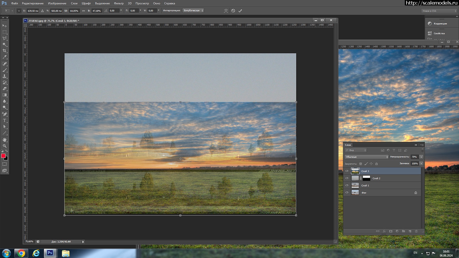This screenshot has width=459, height=258.
Task: Toggle layer filtering switch
Action: coord(422,150)
